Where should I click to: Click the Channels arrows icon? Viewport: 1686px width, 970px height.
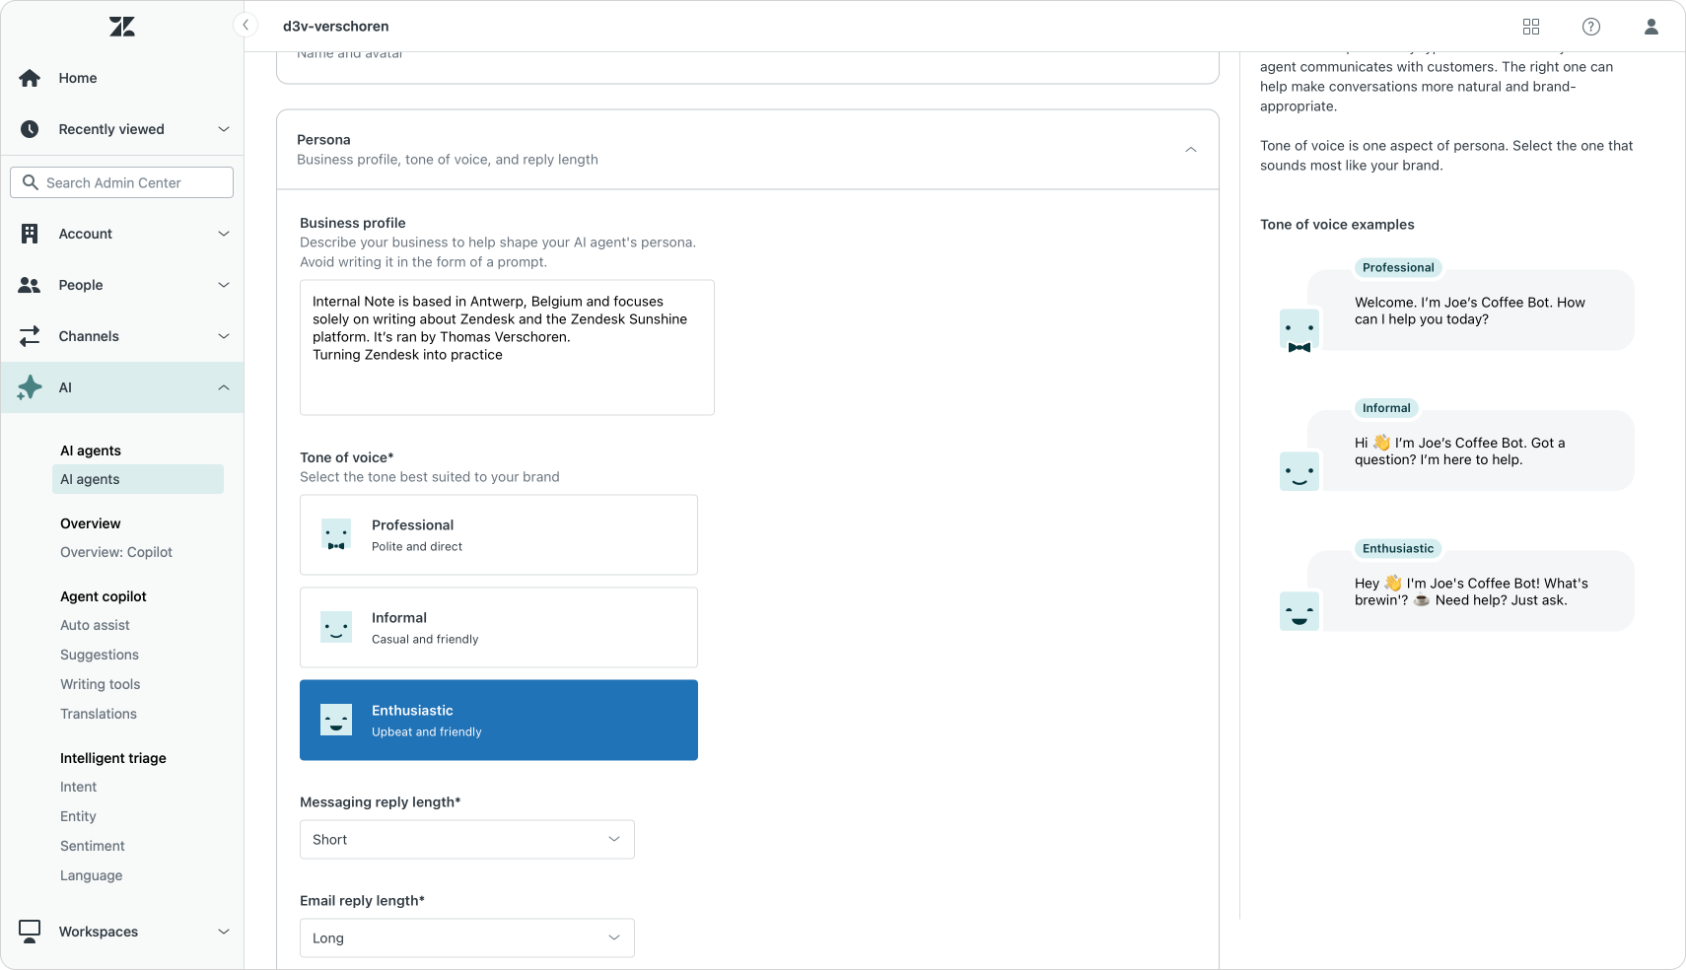(30, 336)
